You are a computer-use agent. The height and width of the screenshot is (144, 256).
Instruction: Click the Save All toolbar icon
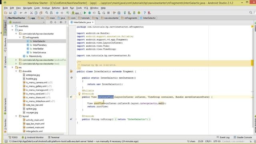click(x=10, y=13)
